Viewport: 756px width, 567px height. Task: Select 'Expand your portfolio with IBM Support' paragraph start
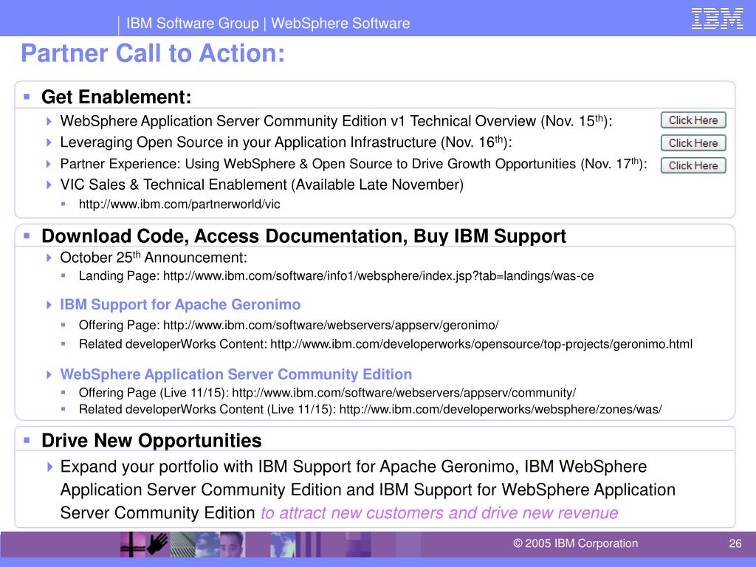click(368, 489)
